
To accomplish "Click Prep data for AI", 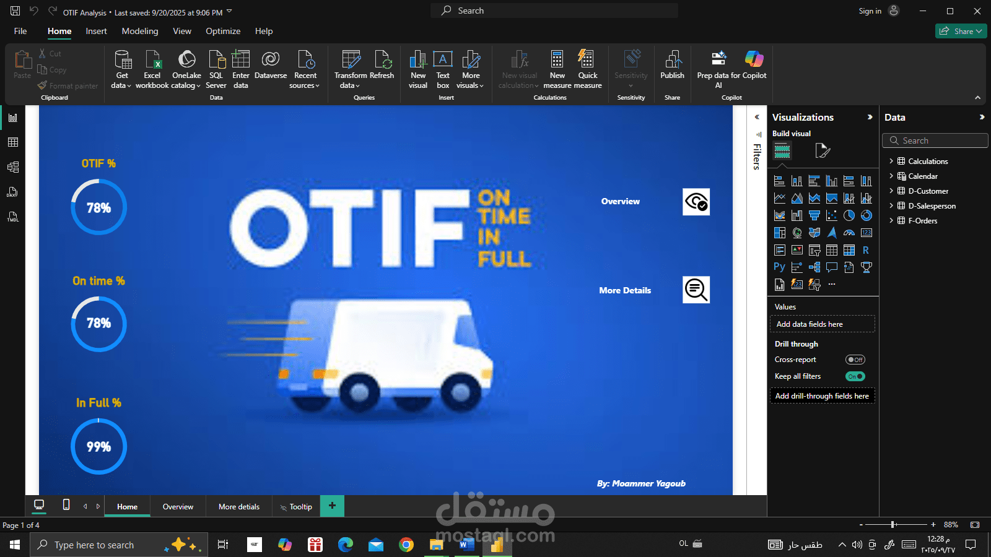I will click(x=718, y=69).
